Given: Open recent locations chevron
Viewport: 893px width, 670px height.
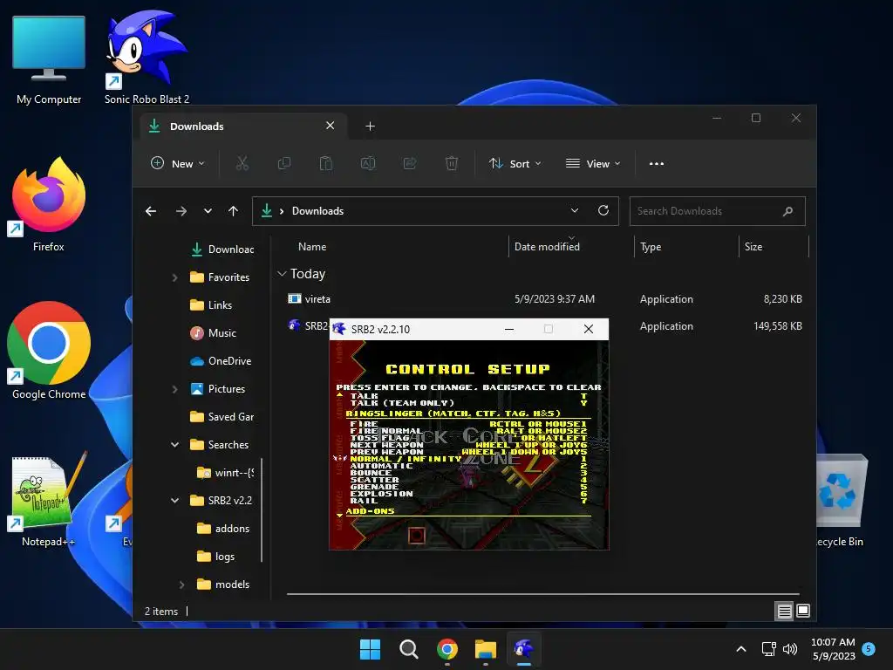Looking at the screenshot, I should [x=208, y=211].
